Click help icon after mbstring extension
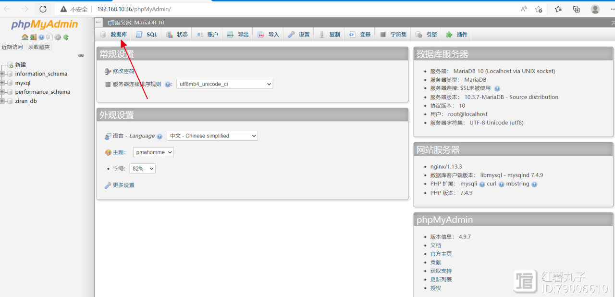The image size is (615, 297). (x=534, y=184)
